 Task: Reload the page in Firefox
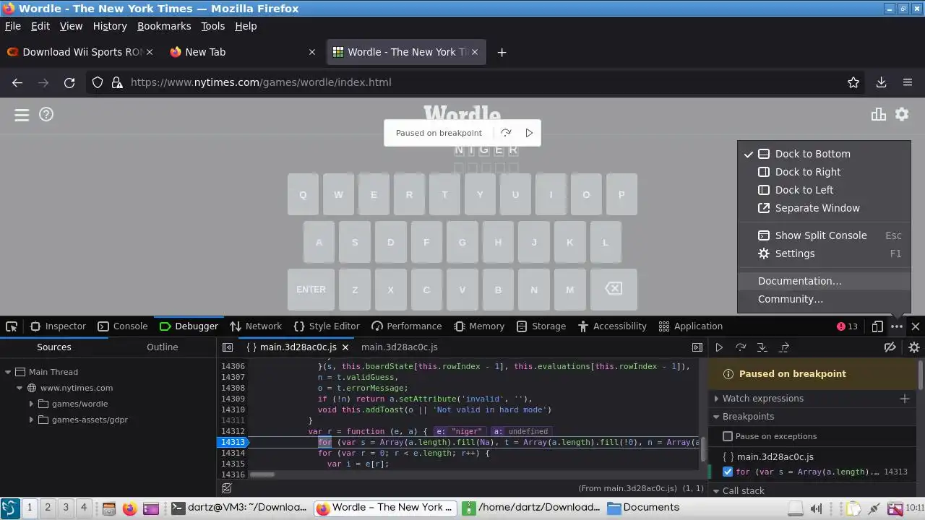click(x=69, y=82)
